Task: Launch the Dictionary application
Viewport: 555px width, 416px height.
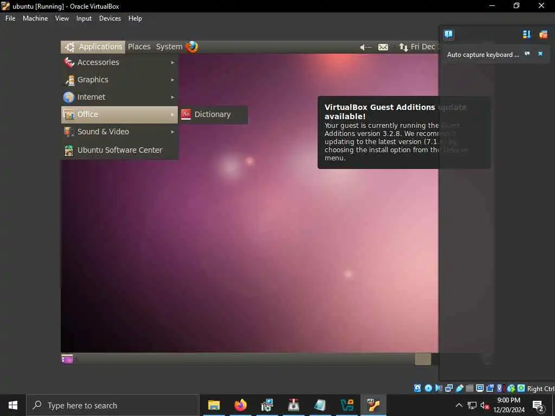Action: point(213,114)
